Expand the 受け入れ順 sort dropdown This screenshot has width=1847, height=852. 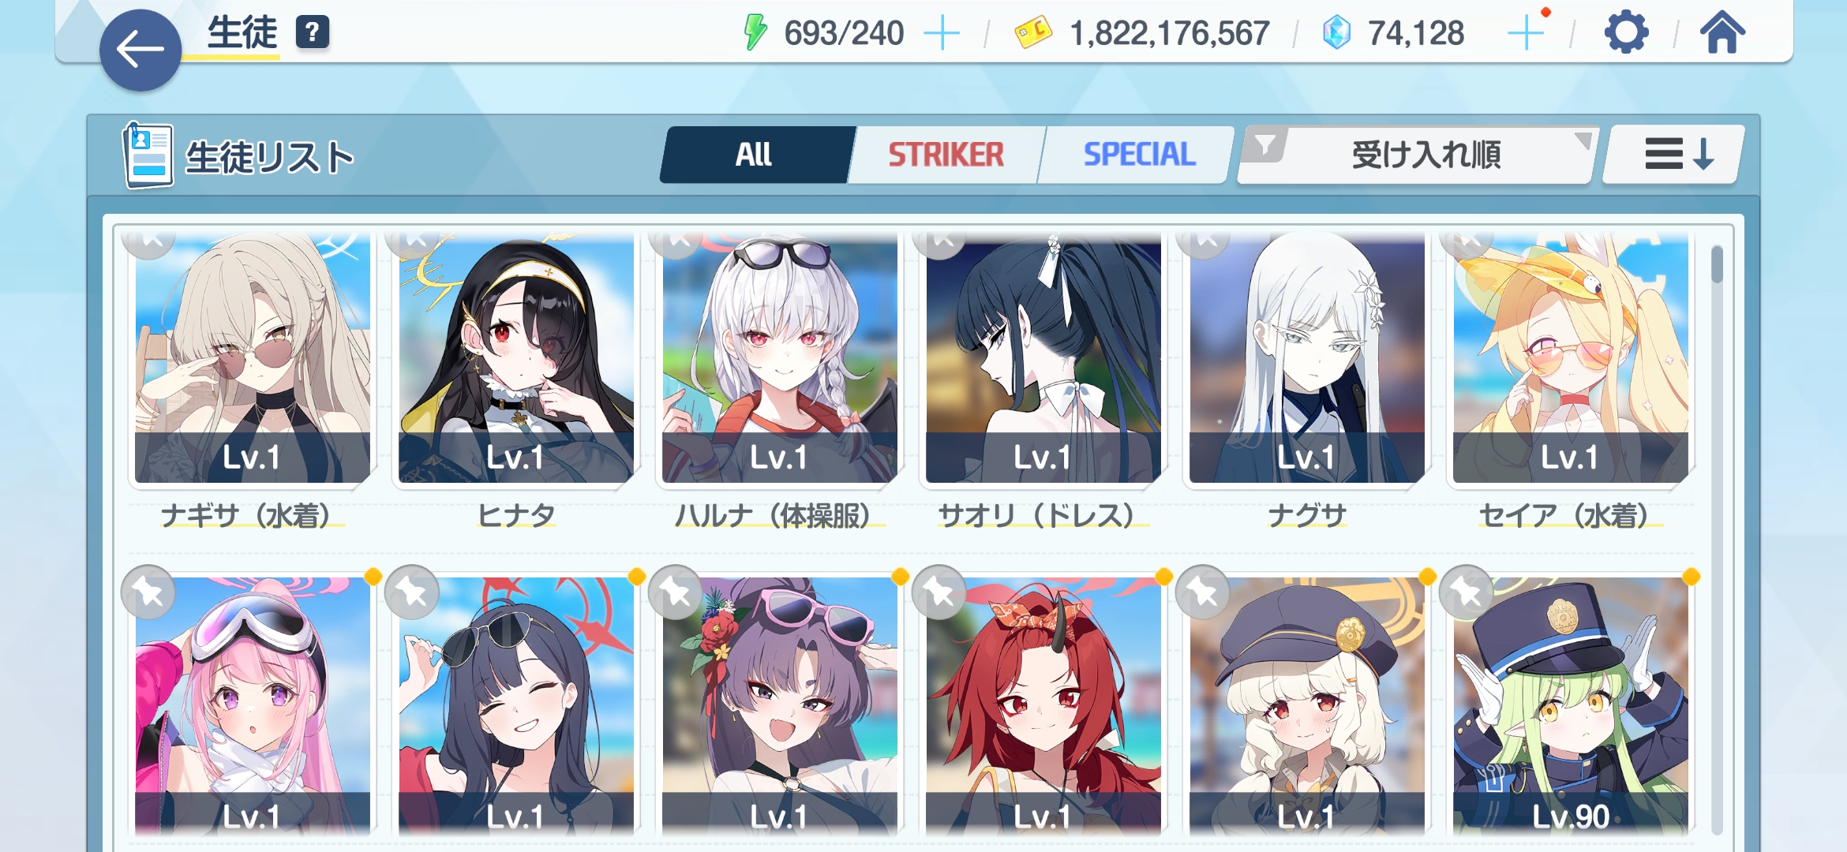pyautogui.click(x=1416, y=155)
